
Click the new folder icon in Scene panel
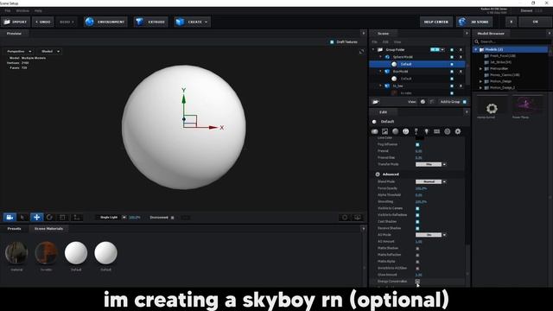(x=376, y=102)
